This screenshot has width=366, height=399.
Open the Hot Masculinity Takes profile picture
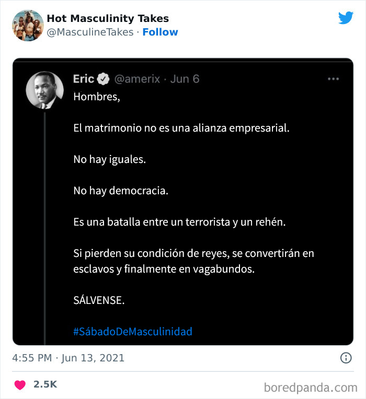[x=27, y=25]
